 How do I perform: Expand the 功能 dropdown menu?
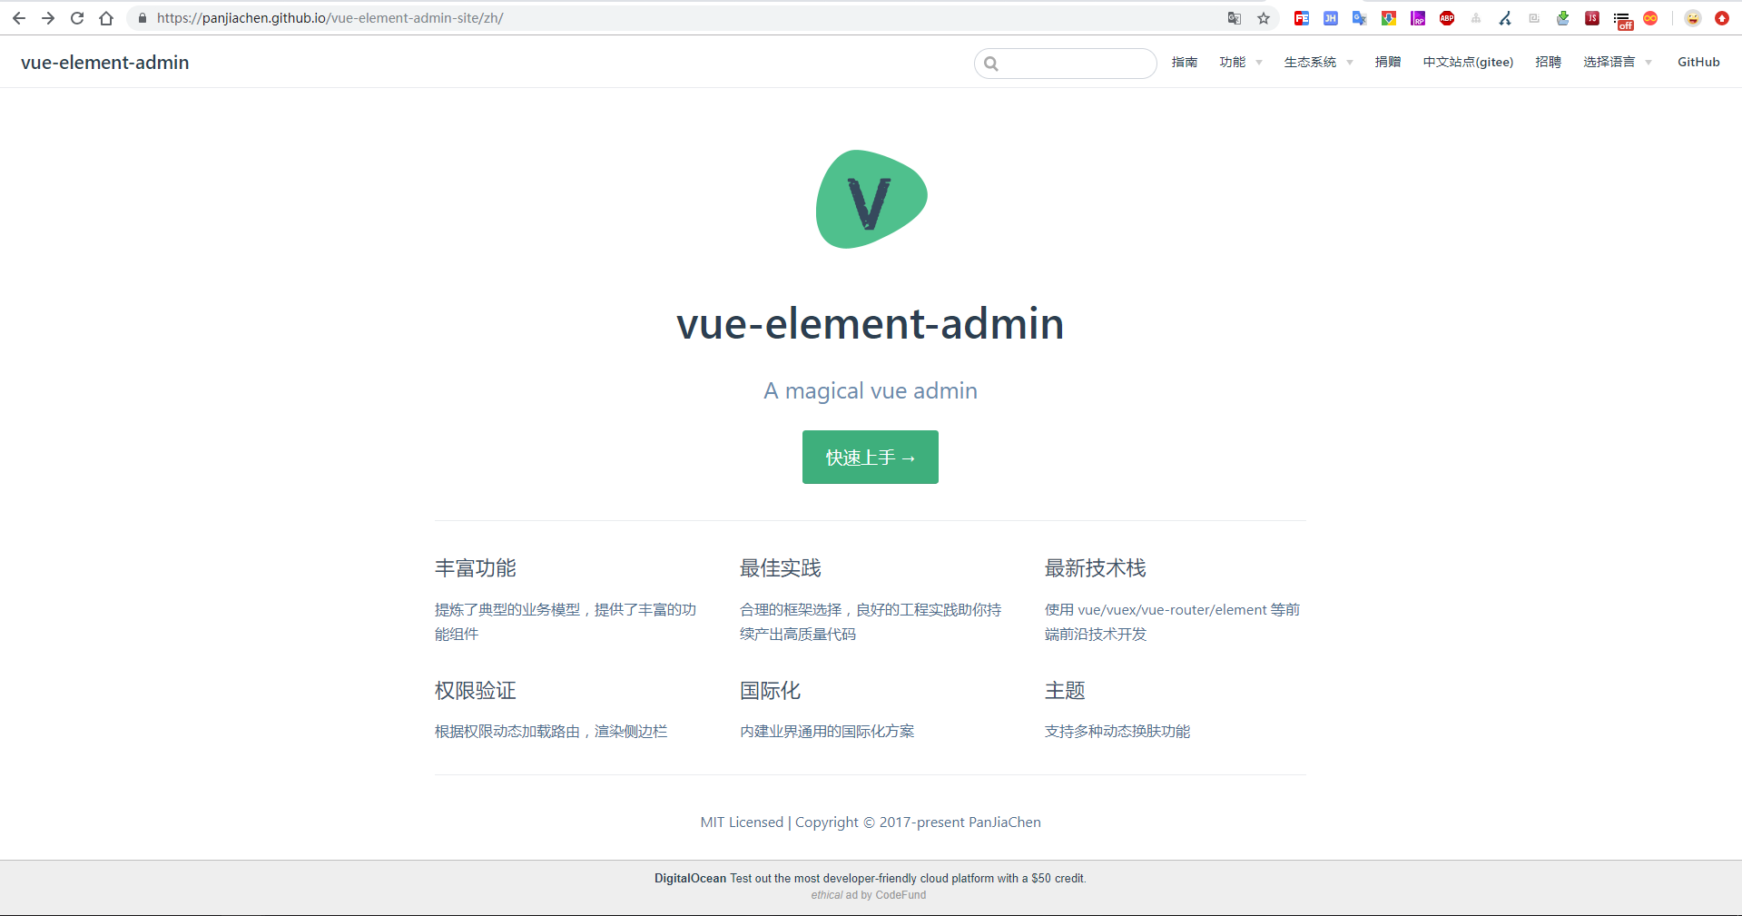(x=1241, y=62)
